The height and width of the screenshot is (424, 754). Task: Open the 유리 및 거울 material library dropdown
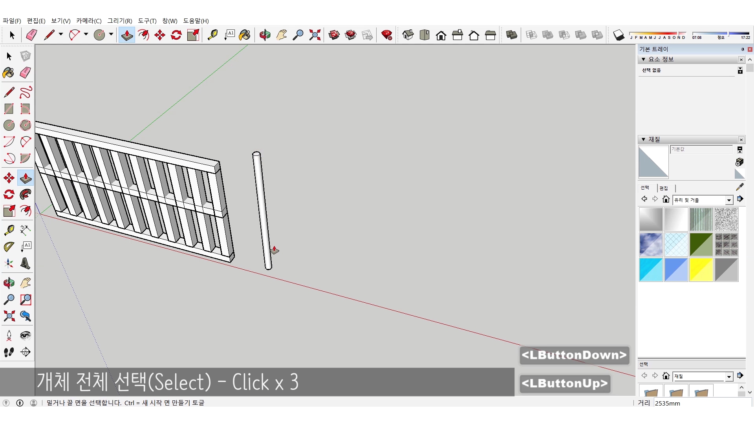coord(729,200)
